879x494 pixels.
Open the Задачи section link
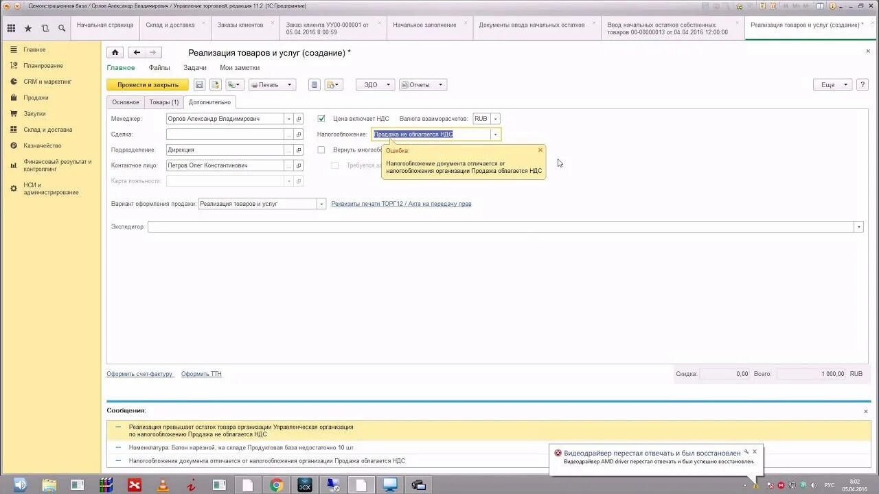[195, 68]
